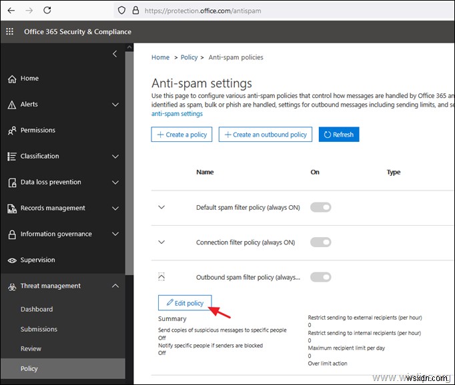This screenshot has height=385, width=455.
Task: Open Submissions under Threat management
Action: coord(39,329)
